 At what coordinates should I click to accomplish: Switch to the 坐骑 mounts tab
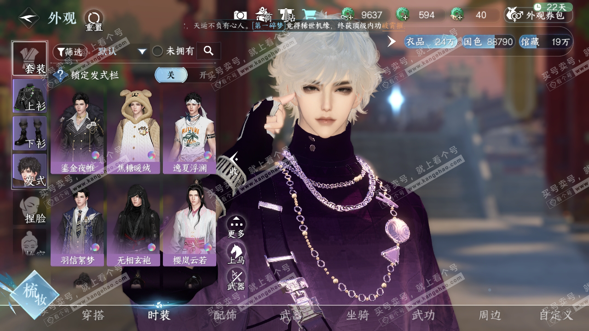pos(358,315)
